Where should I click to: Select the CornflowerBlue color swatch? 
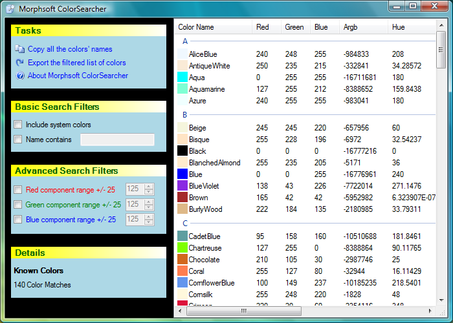[x=182, y=282]
